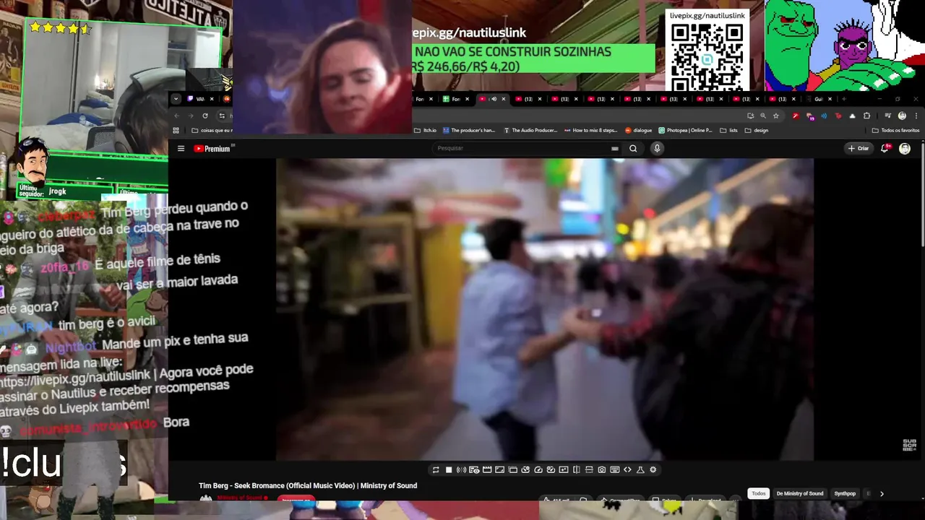This screenshot has width=925, height=520.
Task: Open the itch.io bookmark
Action: [x=426, y=131]
